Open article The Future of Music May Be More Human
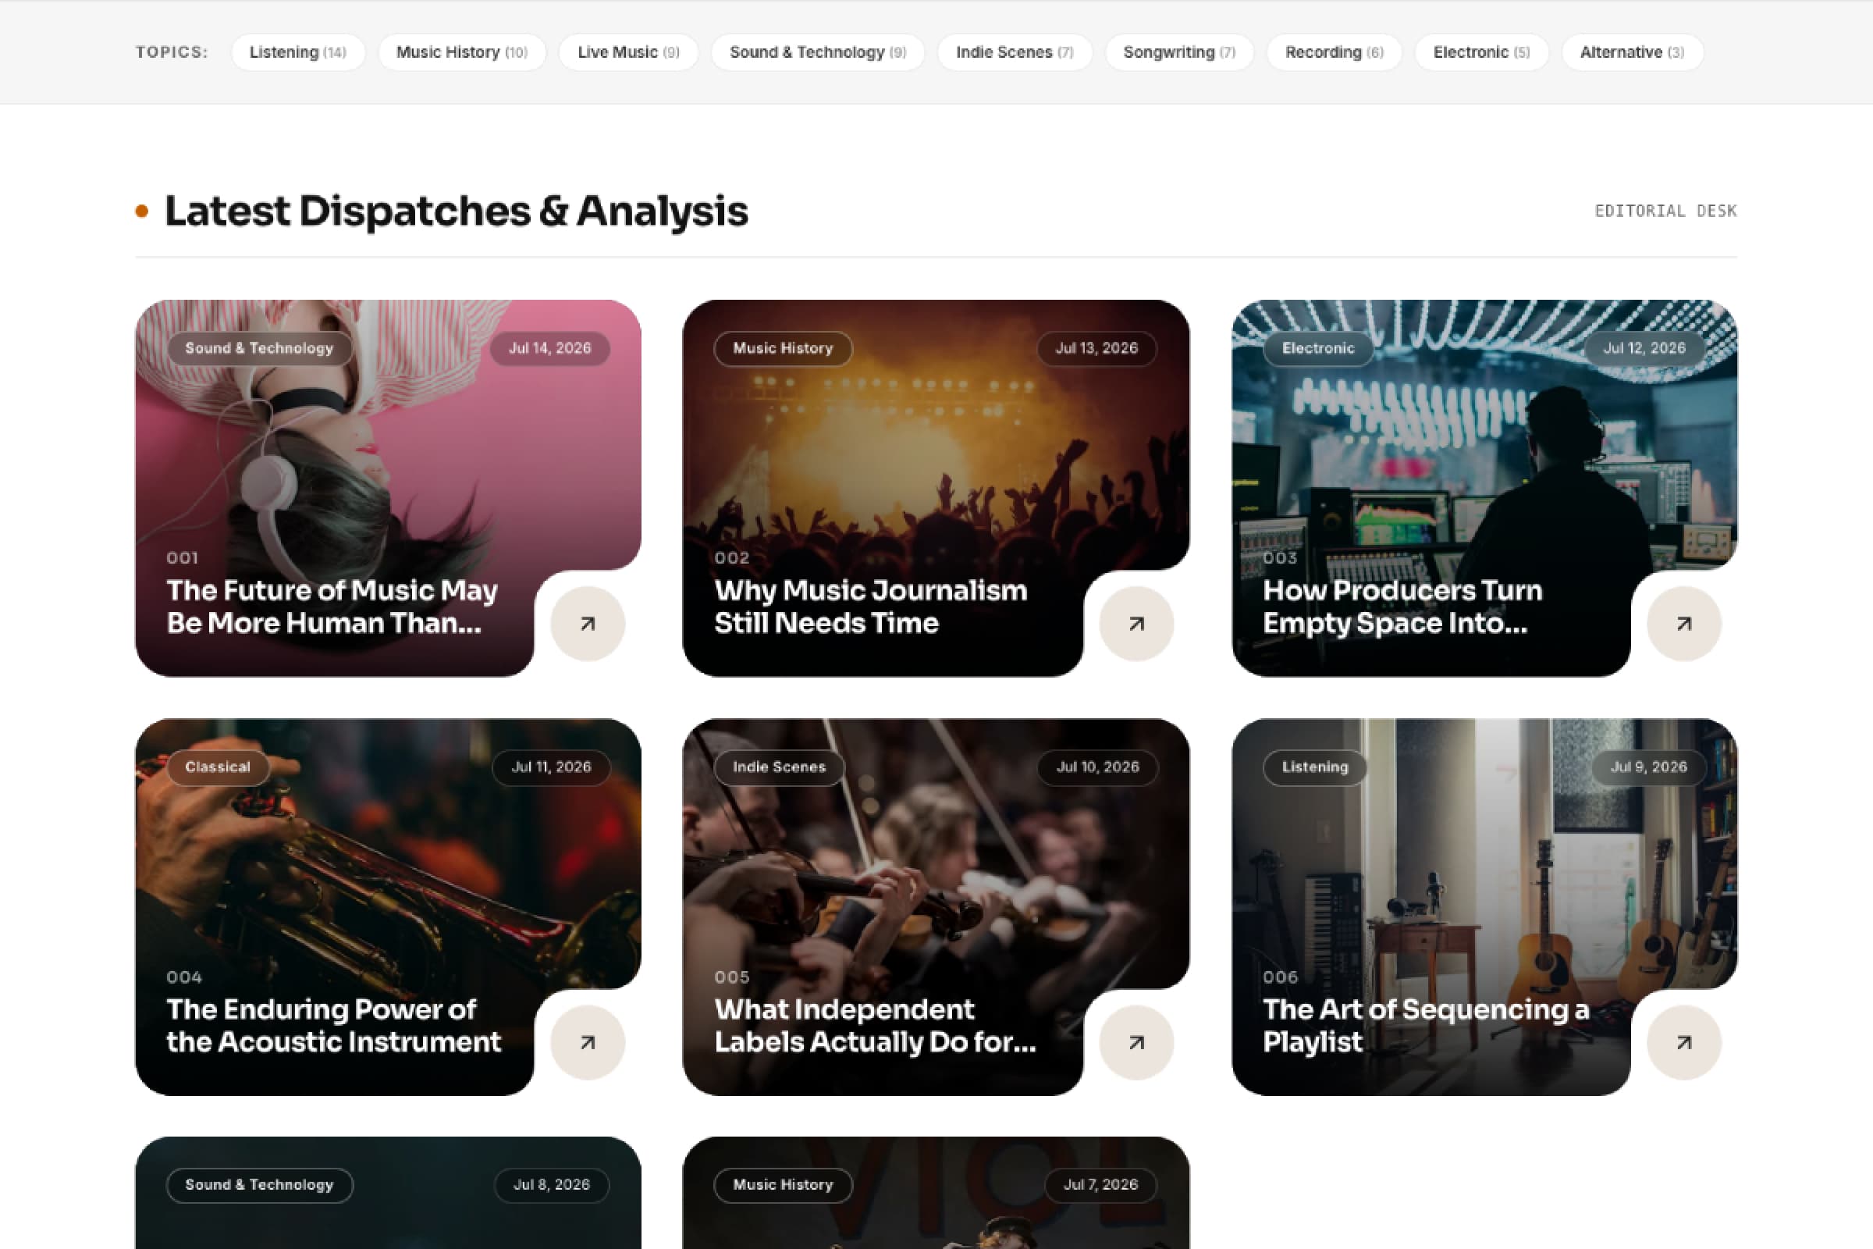This screenshot has width=1873, height=1249. tap(332, 607)
